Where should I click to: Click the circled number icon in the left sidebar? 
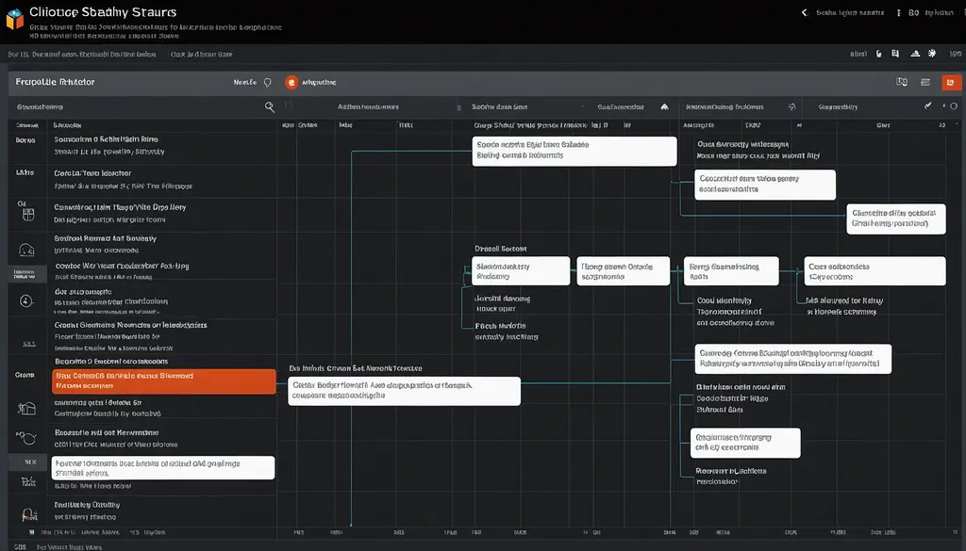26,301
